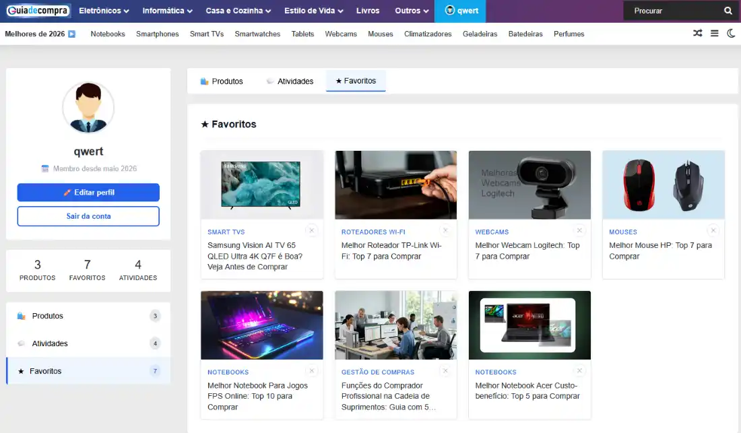741x433 pixels.
Task: Remove Webcam Logitech favorite
Action: [x=579, y=230]
